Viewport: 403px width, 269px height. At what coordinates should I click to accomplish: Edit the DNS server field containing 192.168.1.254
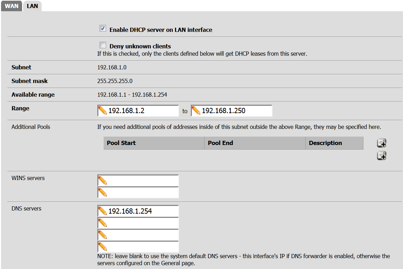(x=142, y=211)
